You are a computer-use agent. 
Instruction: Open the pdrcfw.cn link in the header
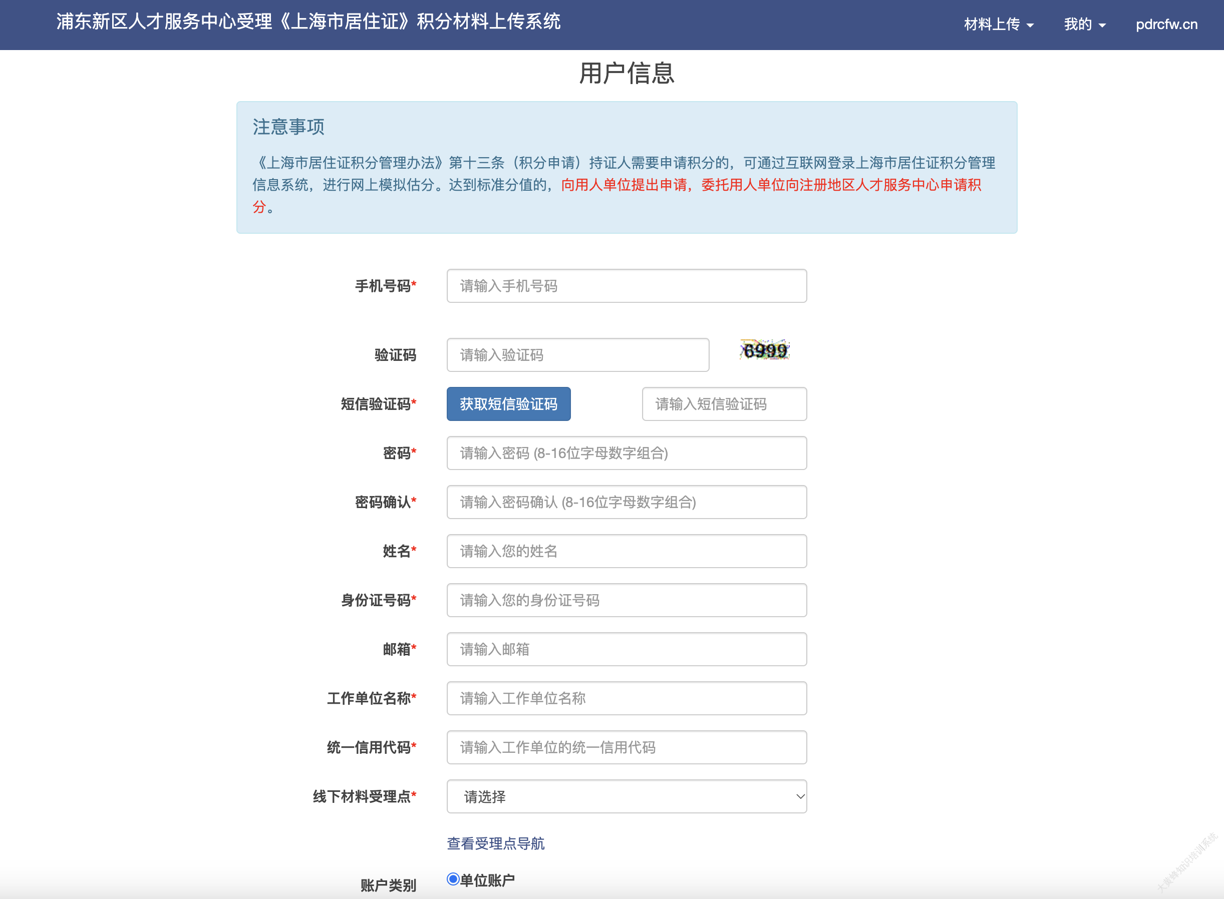(x=1166, y=25)
